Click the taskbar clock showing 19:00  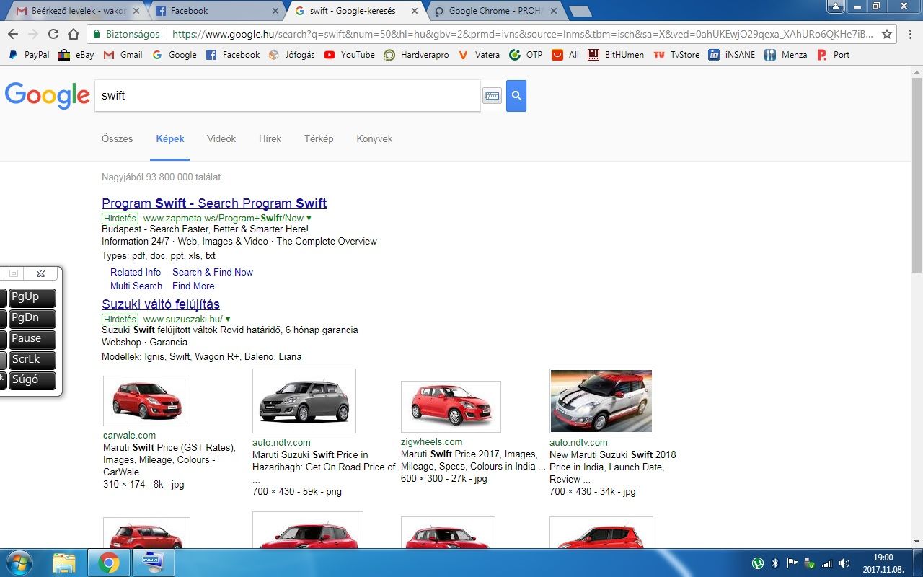click(x=883, y=563)
